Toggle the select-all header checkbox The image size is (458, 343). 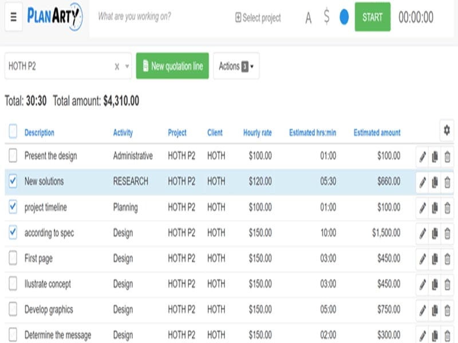point(13,131)
